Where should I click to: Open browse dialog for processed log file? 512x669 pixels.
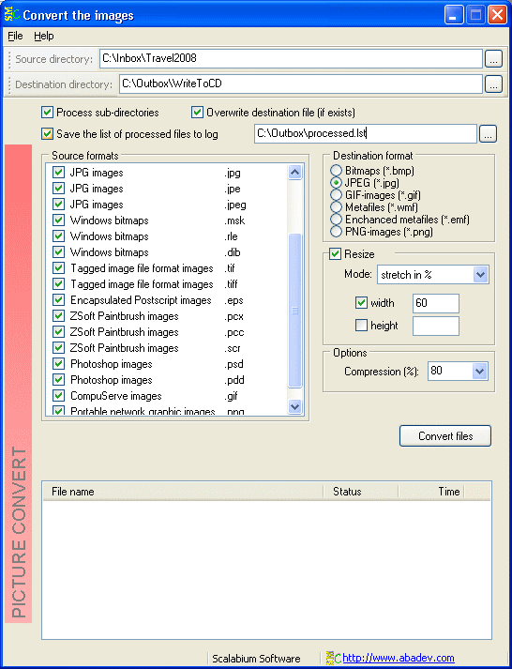coord(488,133)
